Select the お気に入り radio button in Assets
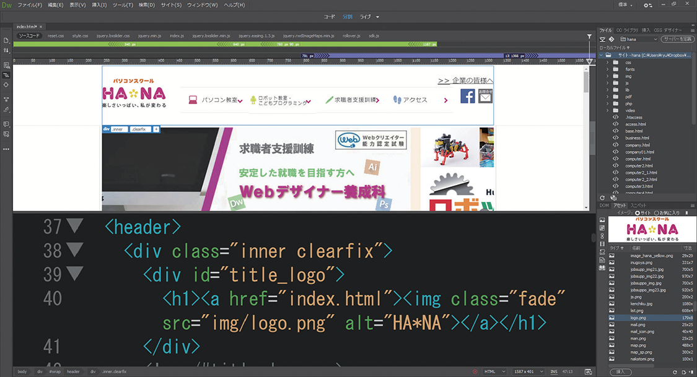Image resolution: width=697 pixels, height=377 pixels. point(657,213)
